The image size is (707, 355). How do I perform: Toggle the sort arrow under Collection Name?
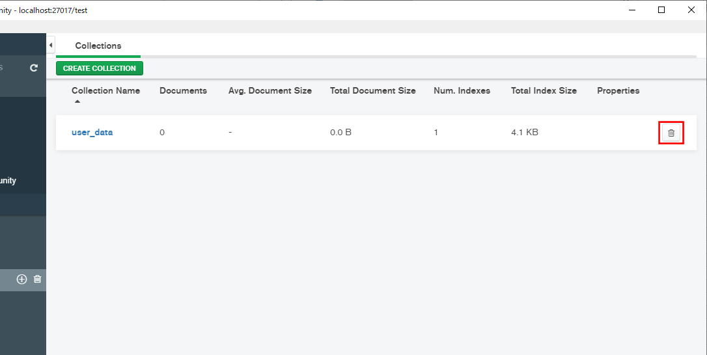click(x=77, y=101)
